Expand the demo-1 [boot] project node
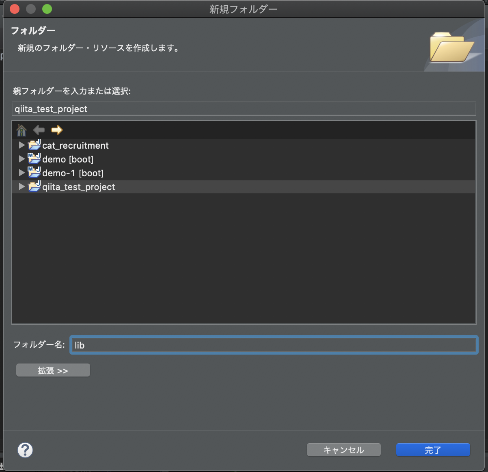The image size is (488, 472). tap(21, 172)
